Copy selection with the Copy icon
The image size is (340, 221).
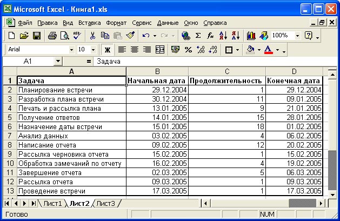coord(105,36)
